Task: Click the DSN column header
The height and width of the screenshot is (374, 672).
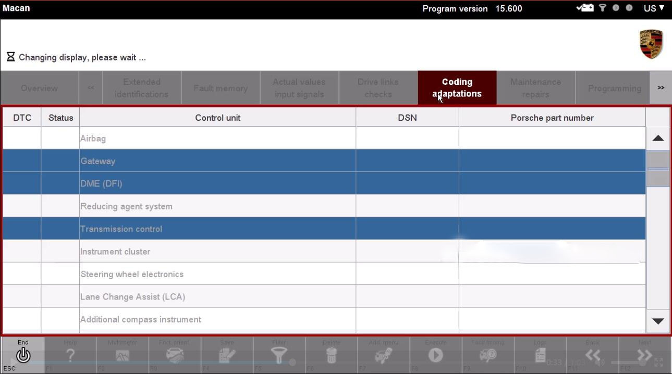Action: coord(407,118)
